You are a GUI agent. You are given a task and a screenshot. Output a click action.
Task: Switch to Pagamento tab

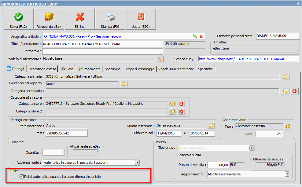click(x=89, y=69)
